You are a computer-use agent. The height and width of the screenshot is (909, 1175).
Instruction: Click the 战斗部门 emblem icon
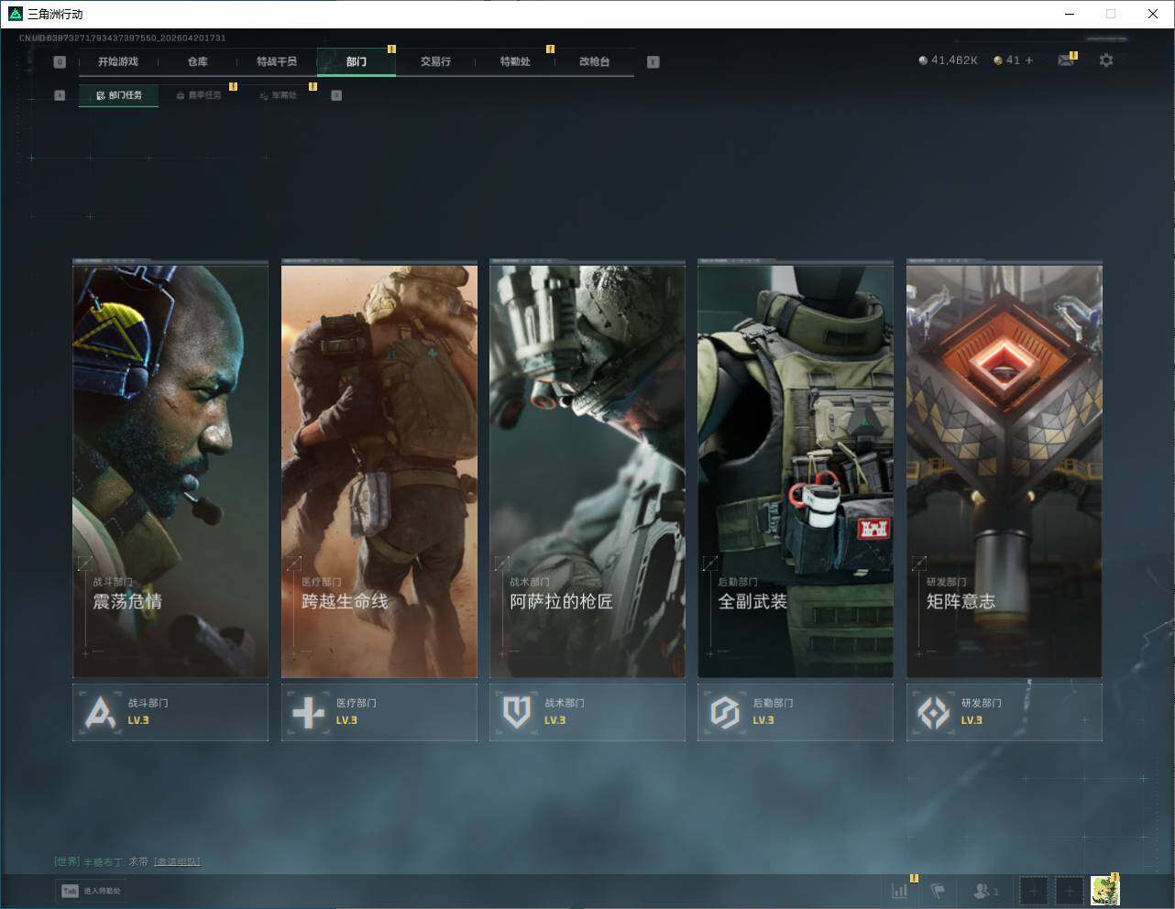pyautogui.click(x=100, y=712)
